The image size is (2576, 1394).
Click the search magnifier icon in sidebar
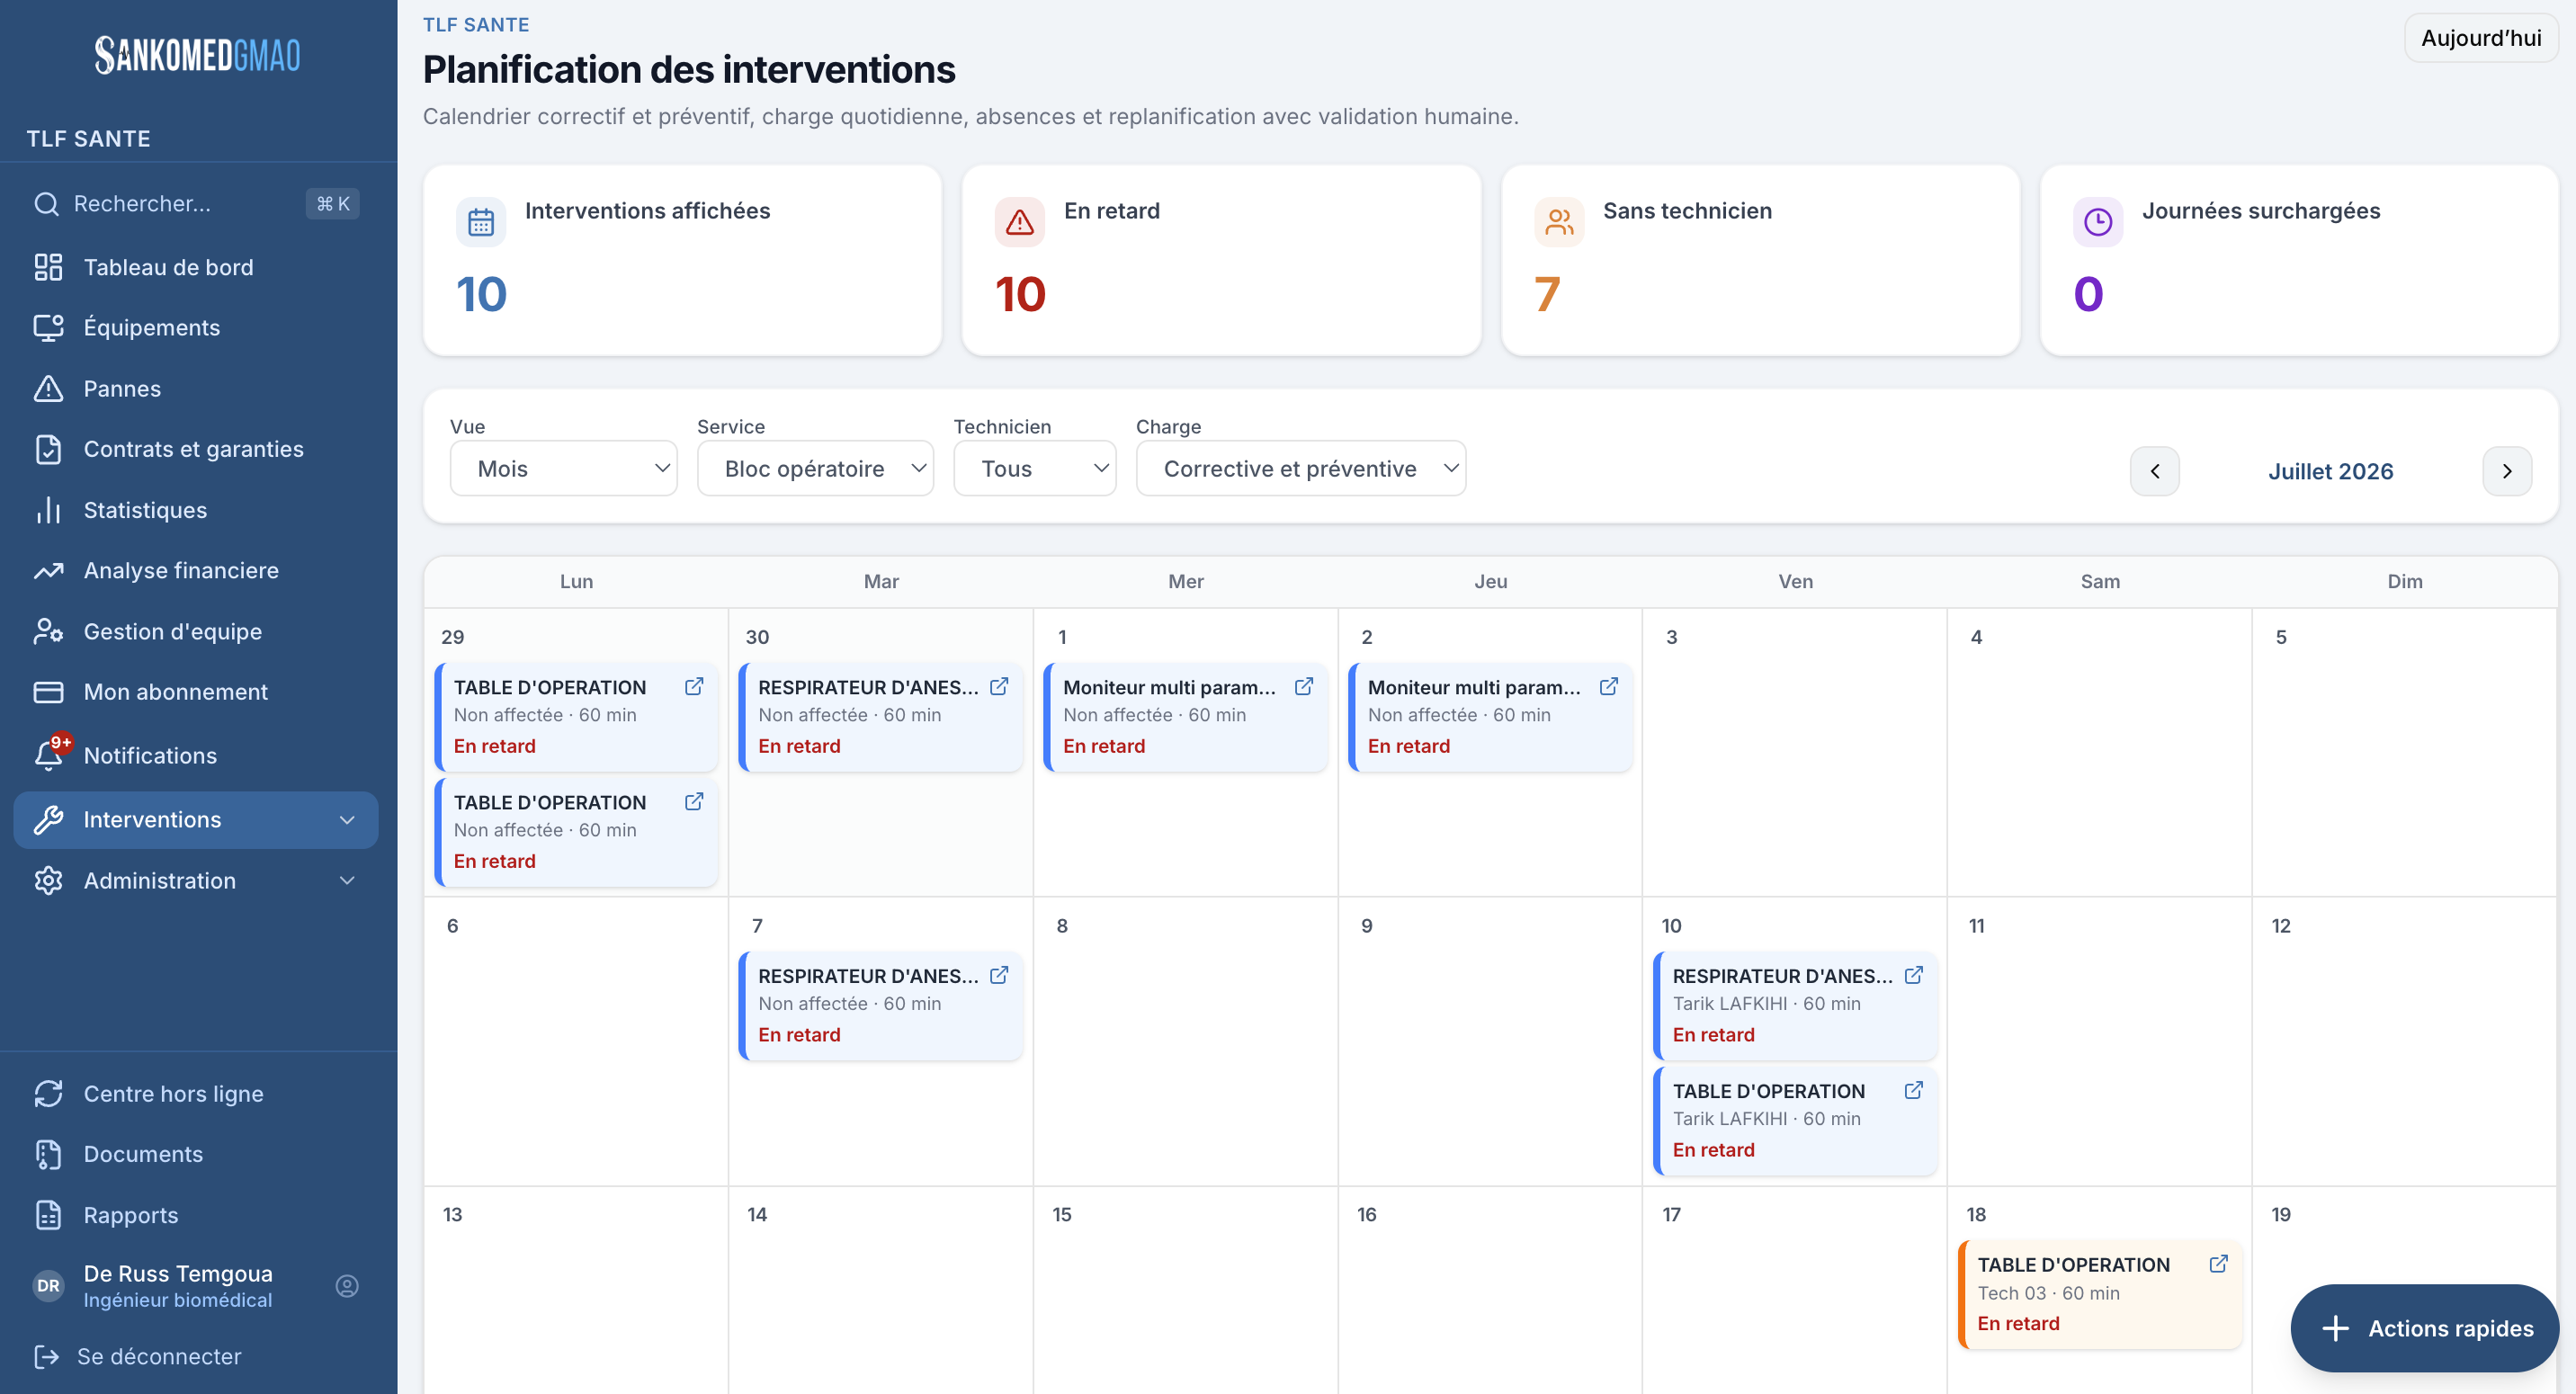point(46,204)
